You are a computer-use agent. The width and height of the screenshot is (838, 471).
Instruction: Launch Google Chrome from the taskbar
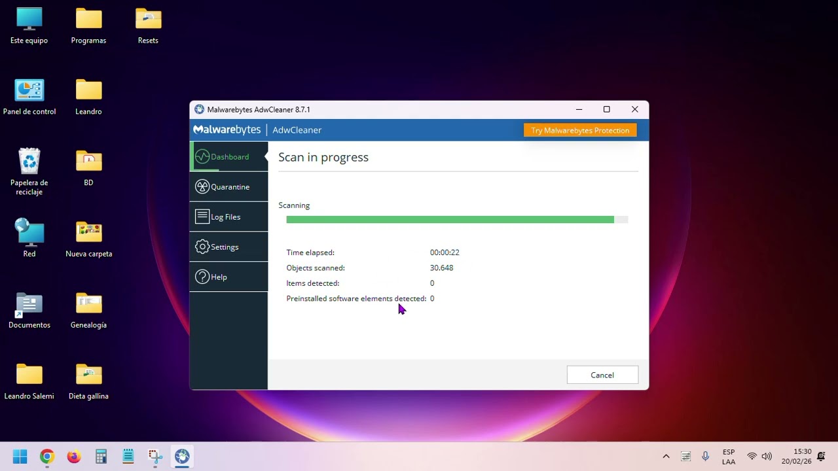pyautogui.click(x=47, y=457)
